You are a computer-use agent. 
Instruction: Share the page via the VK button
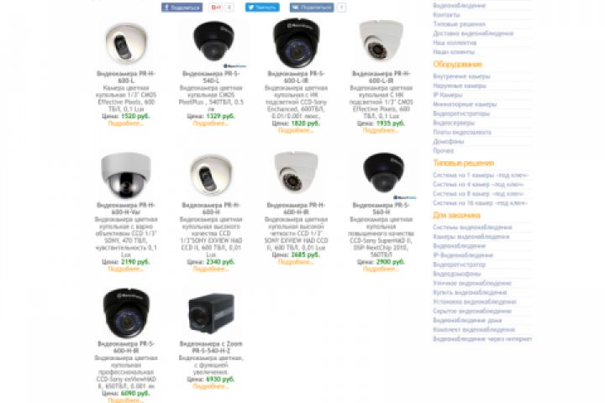coord(312,8)
